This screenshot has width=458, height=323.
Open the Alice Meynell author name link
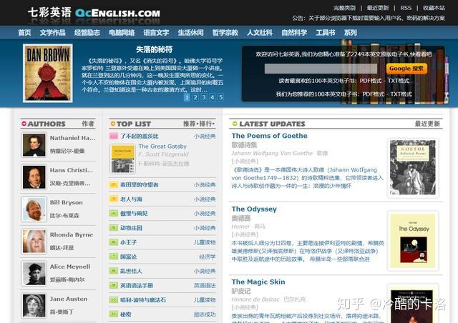point(70,267)
